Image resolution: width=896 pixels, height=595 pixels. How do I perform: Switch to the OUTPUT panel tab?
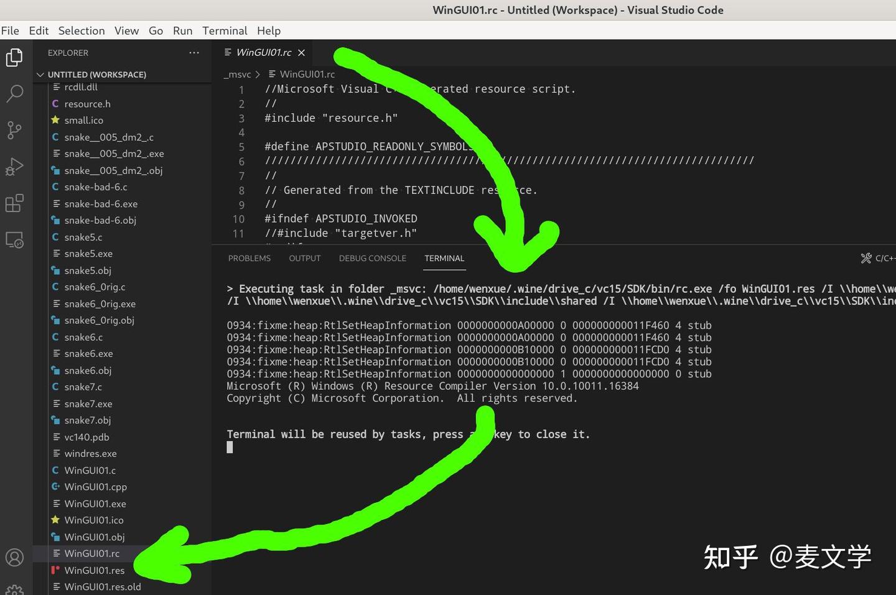click(305, 259)
